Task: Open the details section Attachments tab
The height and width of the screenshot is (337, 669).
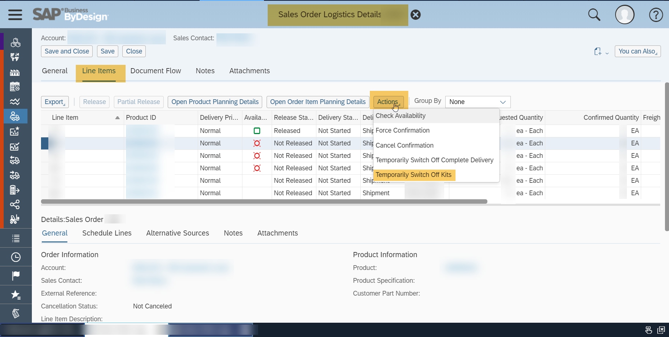Action: (278, 233)
